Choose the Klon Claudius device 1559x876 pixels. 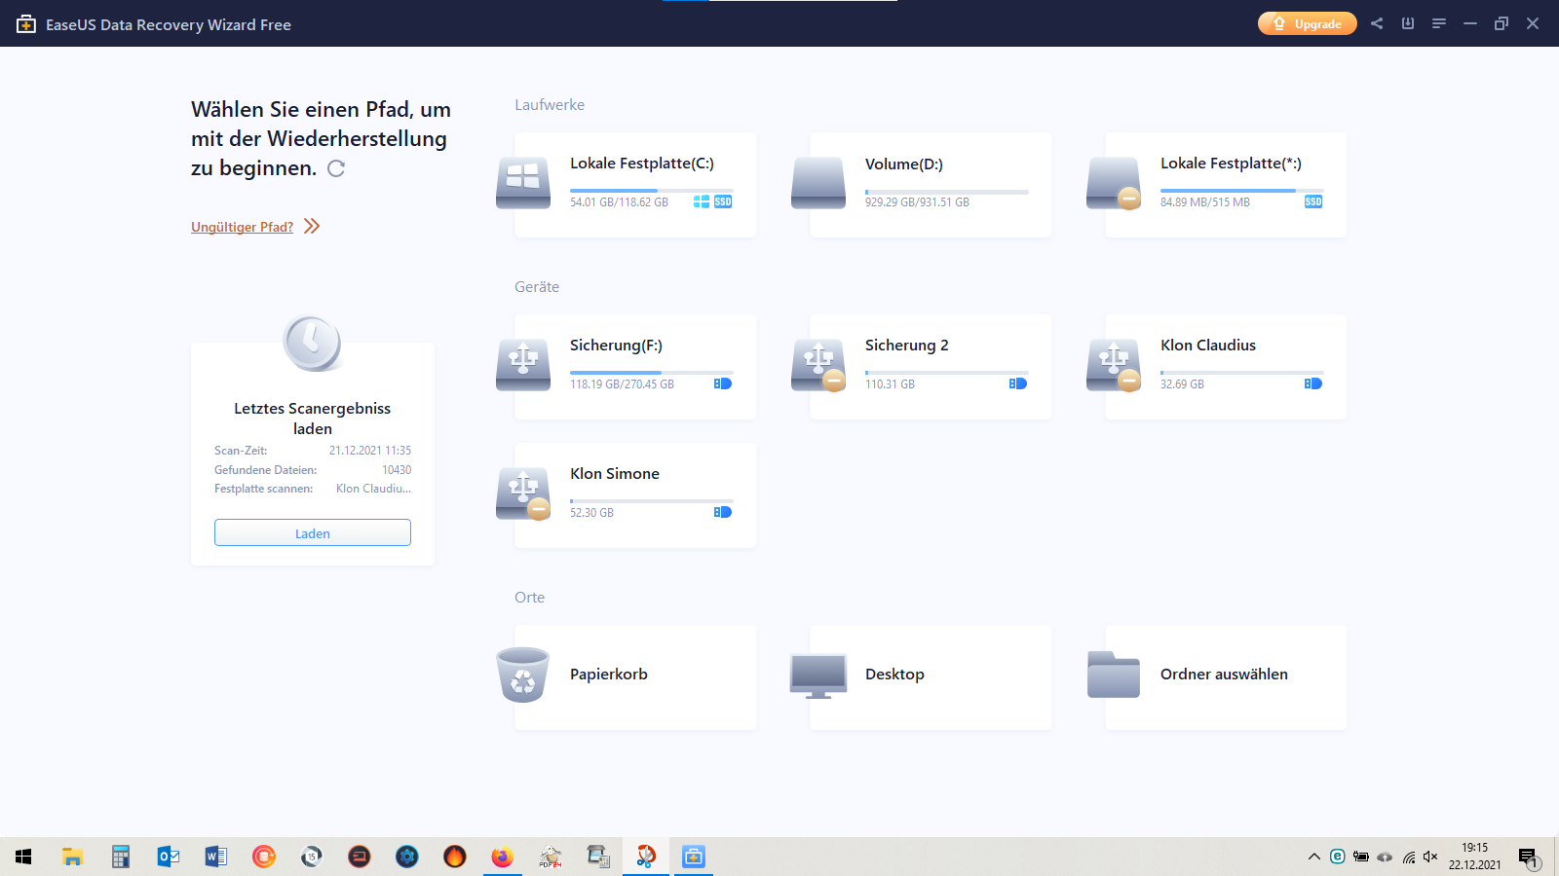[1226, 367]
